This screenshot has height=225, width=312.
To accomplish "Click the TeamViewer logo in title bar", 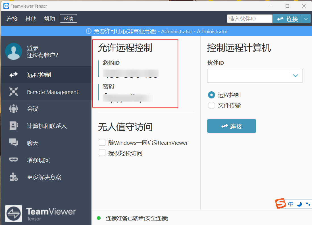I will [6, 6].
